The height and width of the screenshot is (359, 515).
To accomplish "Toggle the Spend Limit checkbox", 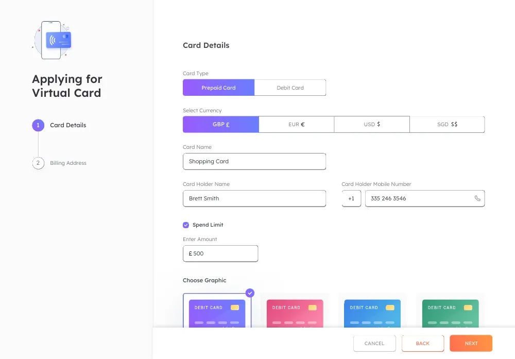I will pyautogui.click(x=186, y=225).
